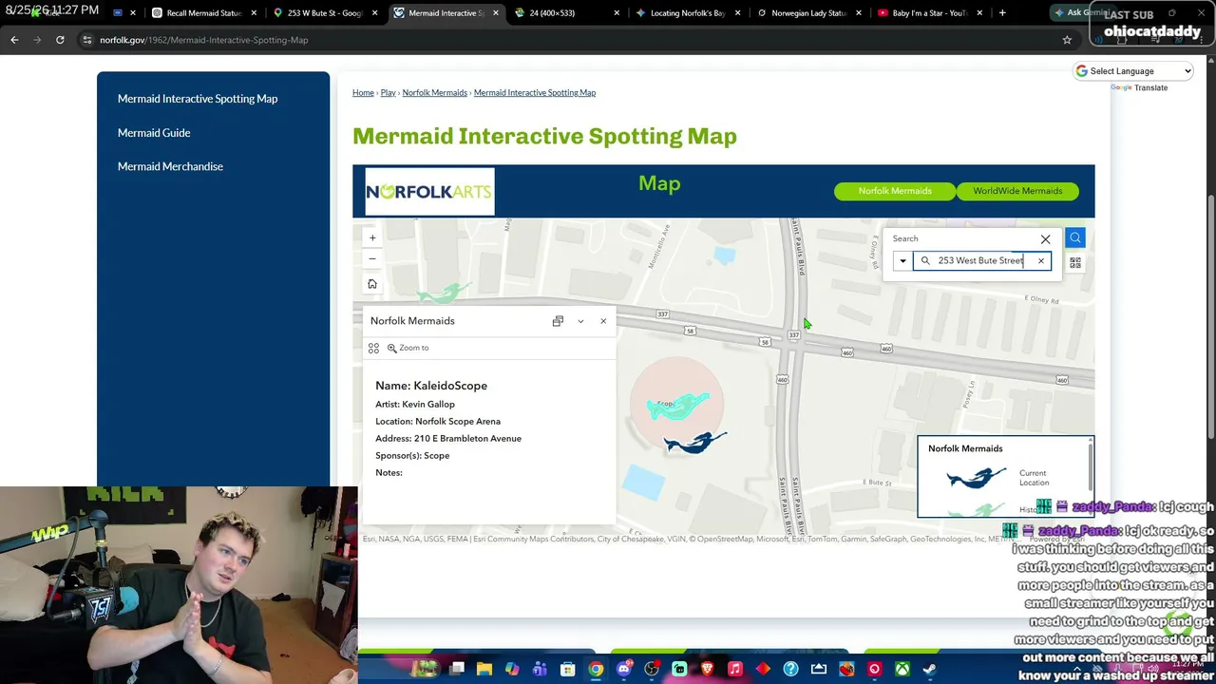Select the dark blue mermaid marker
Screen dimensions: 1216x684
694,443
